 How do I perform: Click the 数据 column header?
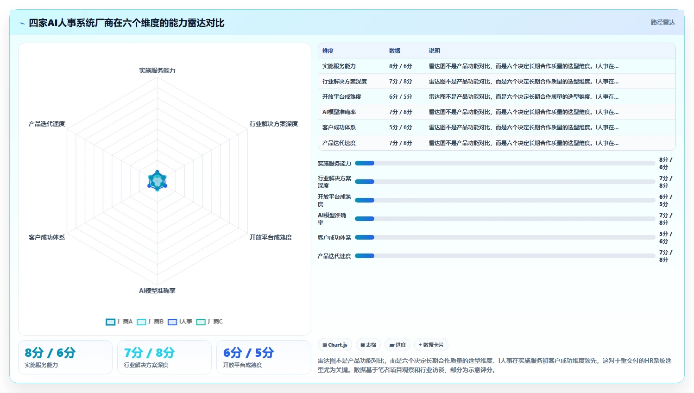(395, 51)
